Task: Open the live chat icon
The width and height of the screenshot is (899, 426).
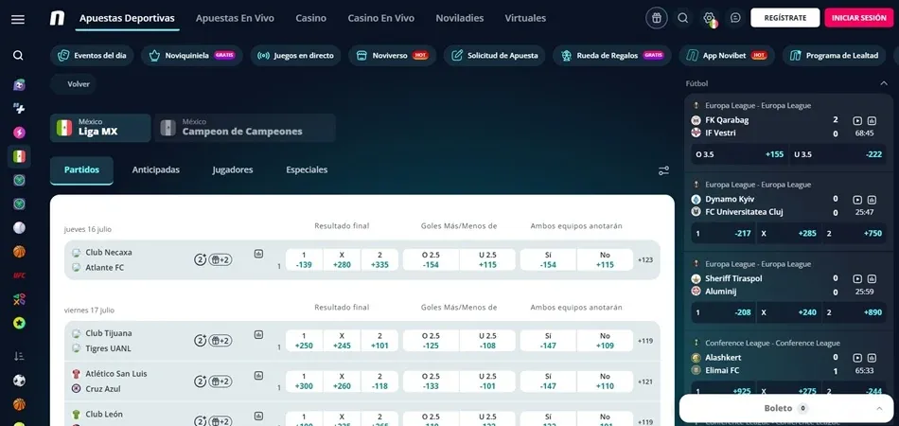Action: tap(735, 18)
